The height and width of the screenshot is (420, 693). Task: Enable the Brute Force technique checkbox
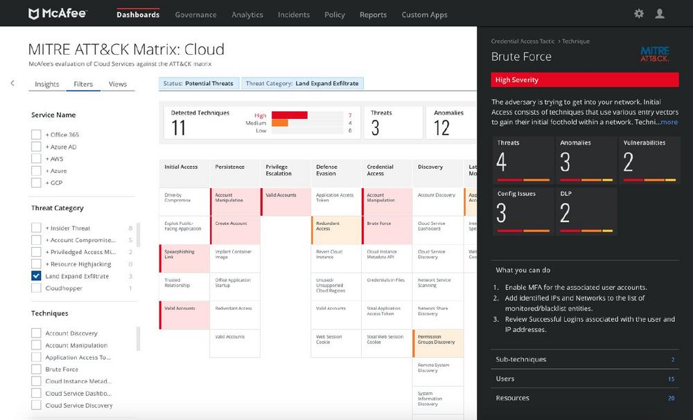click(36, 369)
